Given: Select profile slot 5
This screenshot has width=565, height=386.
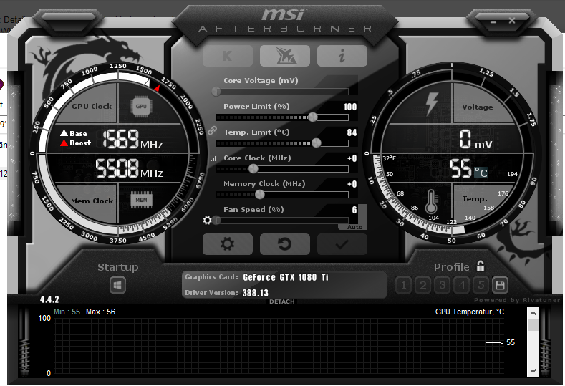Looking at the screenshot, I should pyautogui.click(x=481, y=286).
